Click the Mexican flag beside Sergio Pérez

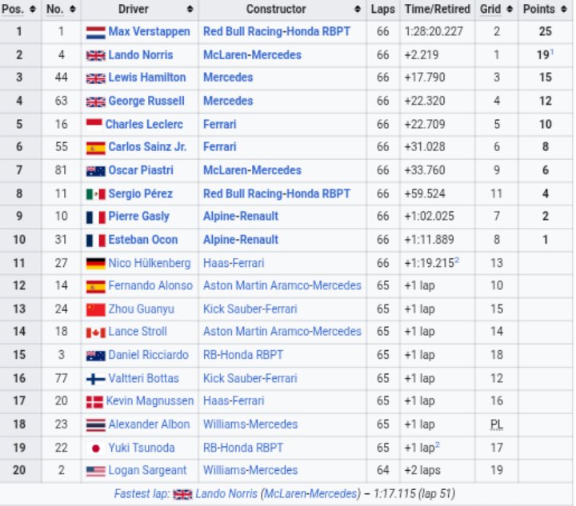click(x=95, y=194)
